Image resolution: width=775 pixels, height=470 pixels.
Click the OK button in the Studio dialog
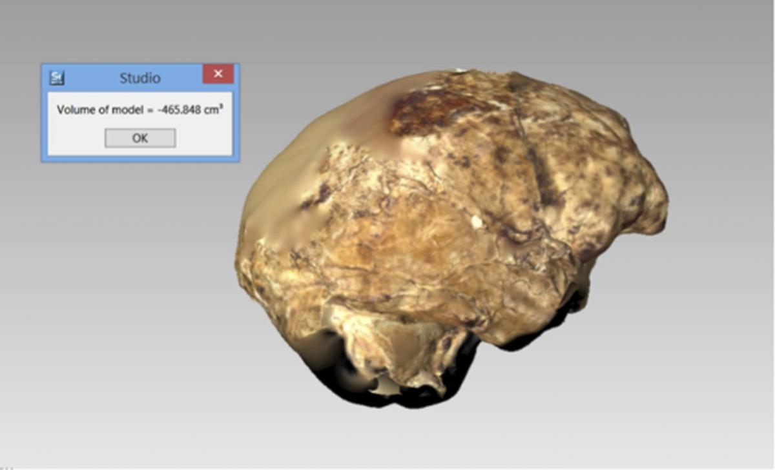coord(140,138)
